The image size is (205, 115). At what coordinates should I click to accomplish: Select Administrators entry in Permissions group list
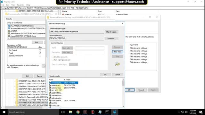pos(27,34)
